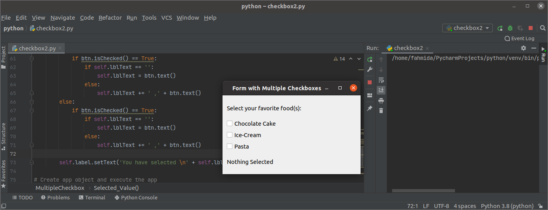The height and width of the screenshot is (210, 548).
Task: Click the Python 3.8 interpreter status item
Action: tap(507, 206)
